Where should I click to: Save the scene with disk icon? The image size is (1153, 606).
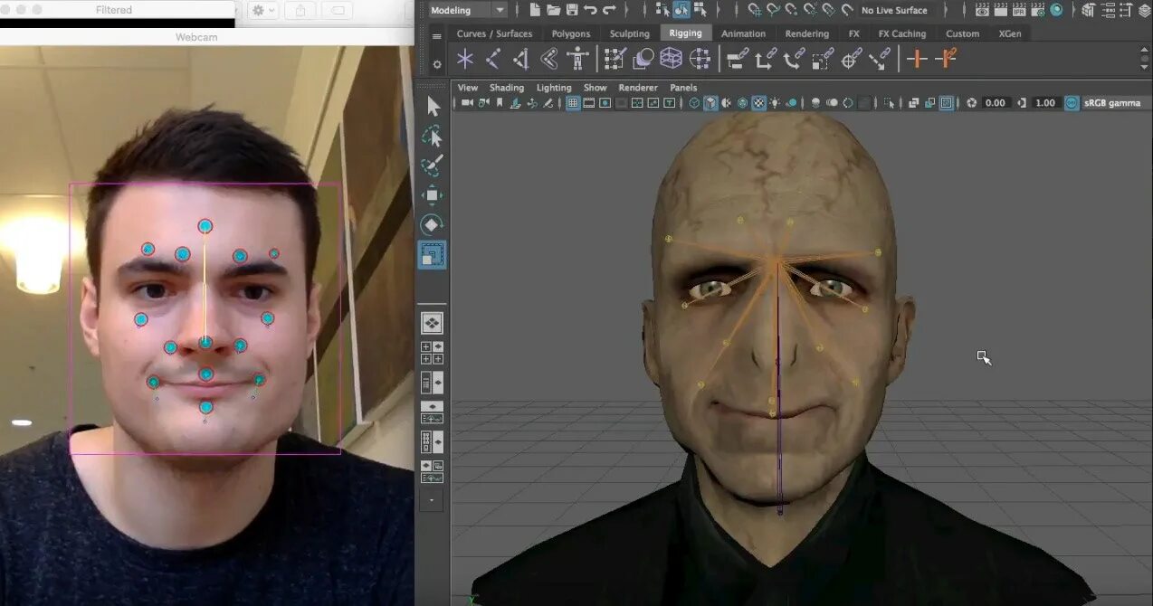572,10
